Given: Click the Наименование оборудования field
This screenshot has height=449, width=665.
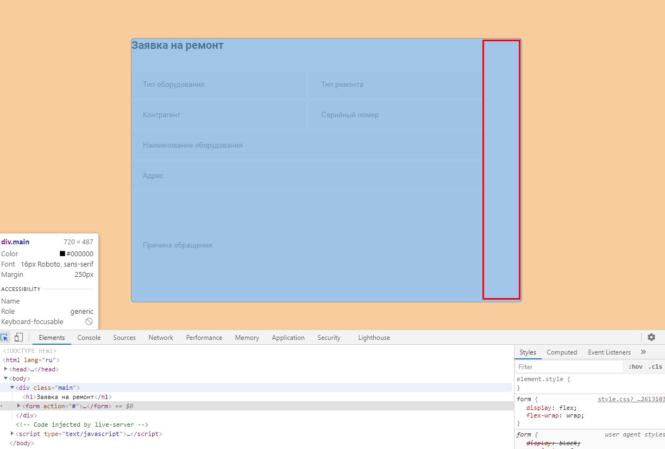Looking at the screenshot, I should click(x=307, y=146).
